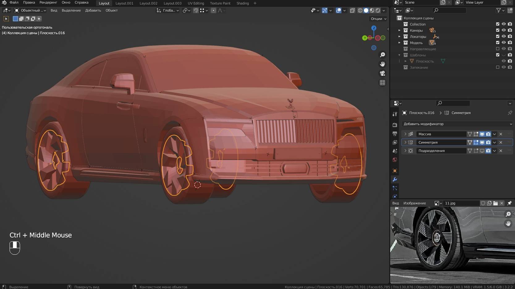Click the Z axis navigation gizmo
This screenshot has height=289, width=515.
tap(374, 28)
